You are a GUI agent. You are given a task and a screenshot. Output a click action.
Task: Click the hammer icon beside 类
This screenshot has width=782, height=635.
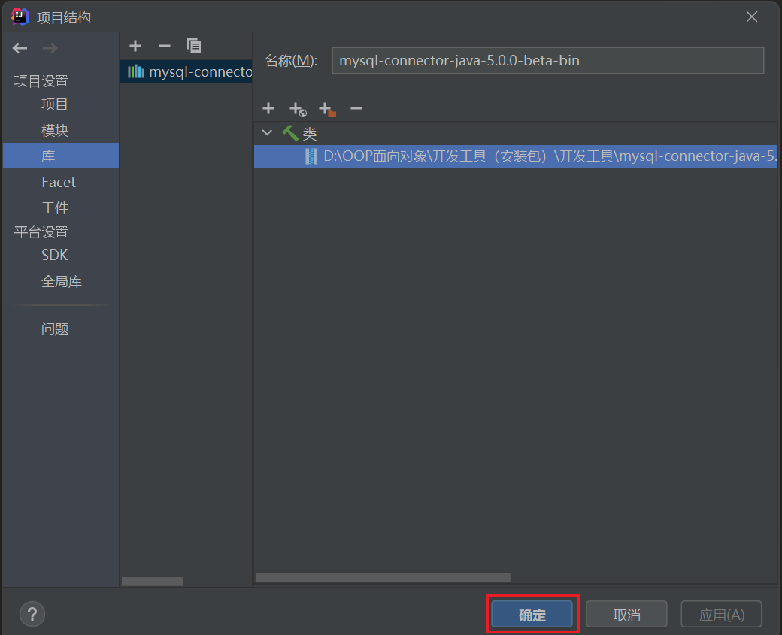coord(290,133)
